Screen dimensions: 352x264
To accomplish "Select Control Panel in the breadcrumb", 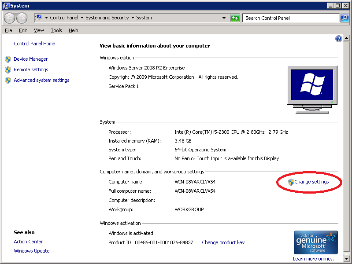I will tap(64, 18).
